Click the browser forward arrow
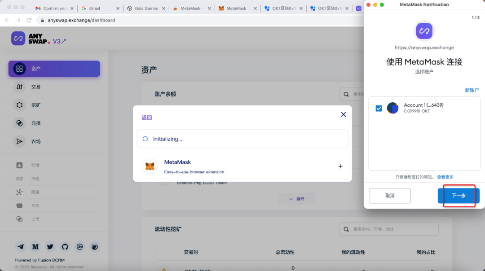This screenshot has height=271, width=485. pyautogui.click(x=18, y=20)
